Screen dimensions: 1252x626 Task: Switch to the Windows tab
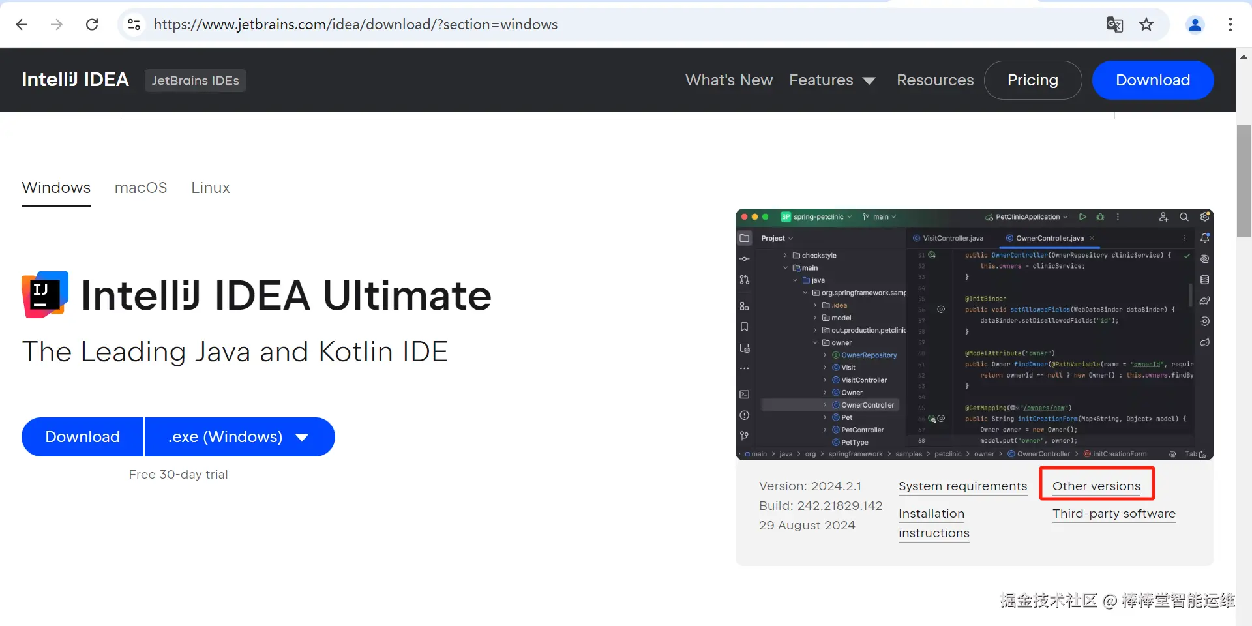(x=56, y=188)
